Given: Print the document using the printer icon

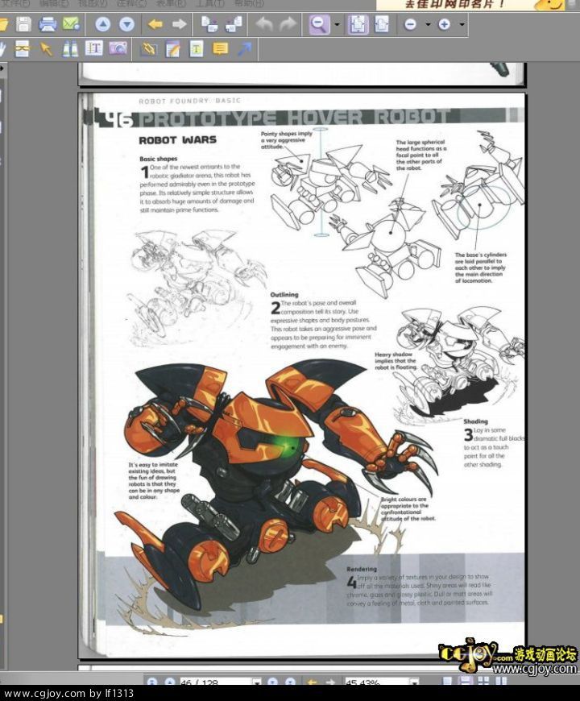Looking at the screenshot, I should pos(48,24).
